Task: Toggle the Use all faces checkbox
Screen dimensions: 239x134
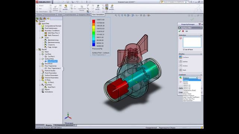Action: [x=184, y=50]
